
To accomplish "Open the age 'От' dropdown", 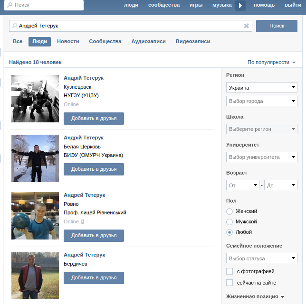I will click(243, 185).
